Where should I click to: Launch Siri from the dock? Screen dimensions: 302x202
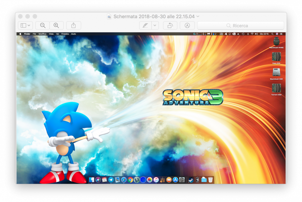coord(98,180)
